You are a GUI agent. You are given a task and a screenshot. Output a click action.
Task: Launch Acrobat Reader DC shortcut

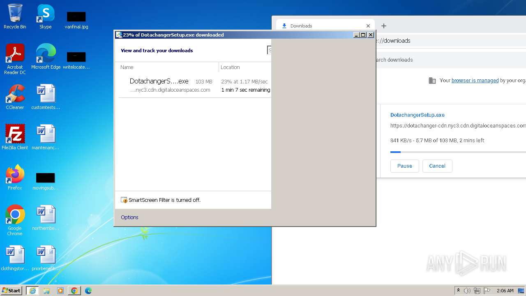[x=15, y=59]
